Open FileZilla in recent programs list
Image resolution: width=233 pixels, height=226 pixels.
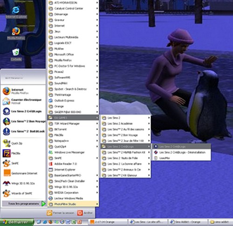[x=23, y=153]
